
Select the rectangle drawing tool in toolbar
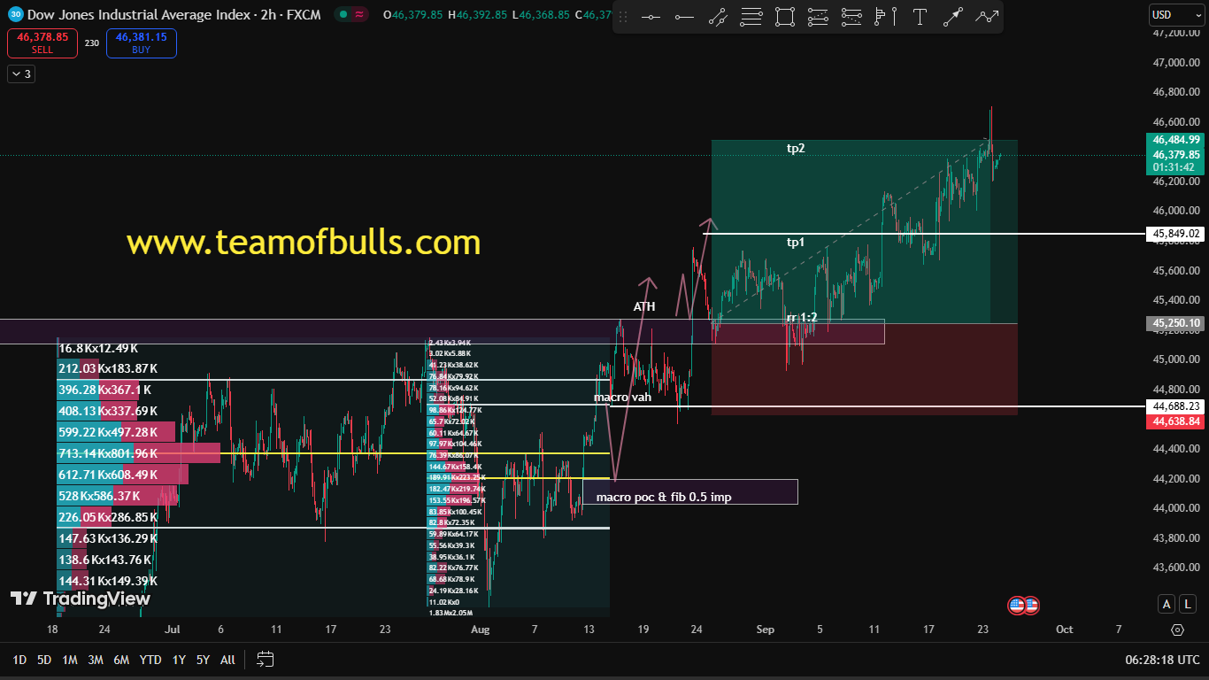tap(784, 16)
